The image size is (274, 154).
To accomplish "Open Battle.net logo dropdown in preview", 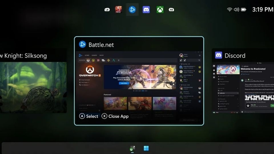I will point(80,55).
